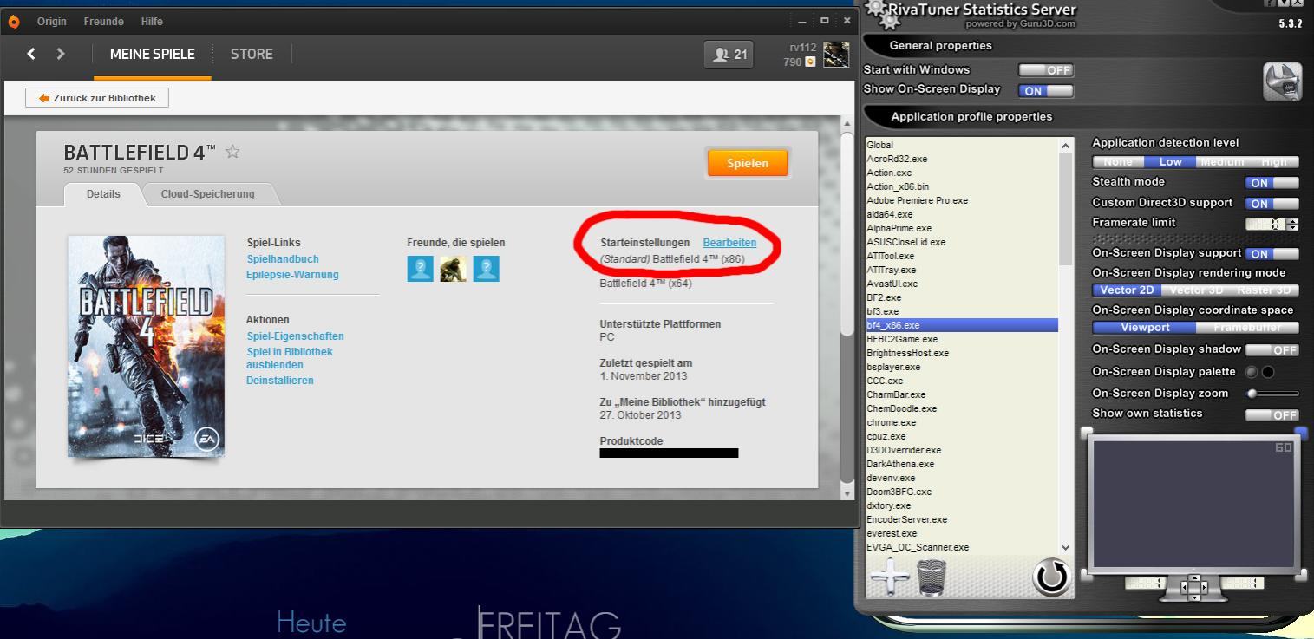Toggle On-Screen Display shadow switch

click(1272, 350)
